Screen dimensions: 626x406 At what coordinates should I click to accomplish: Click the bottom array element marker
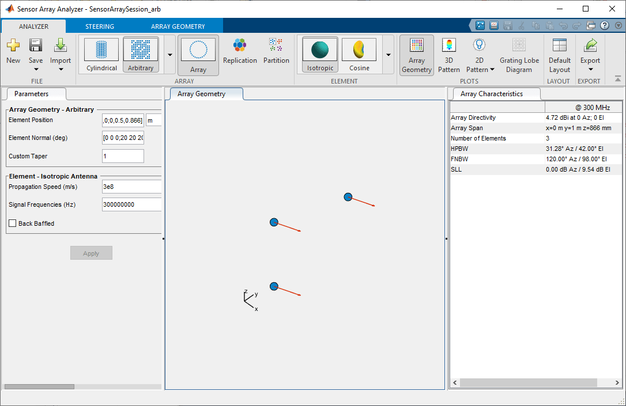click(274, 286)
